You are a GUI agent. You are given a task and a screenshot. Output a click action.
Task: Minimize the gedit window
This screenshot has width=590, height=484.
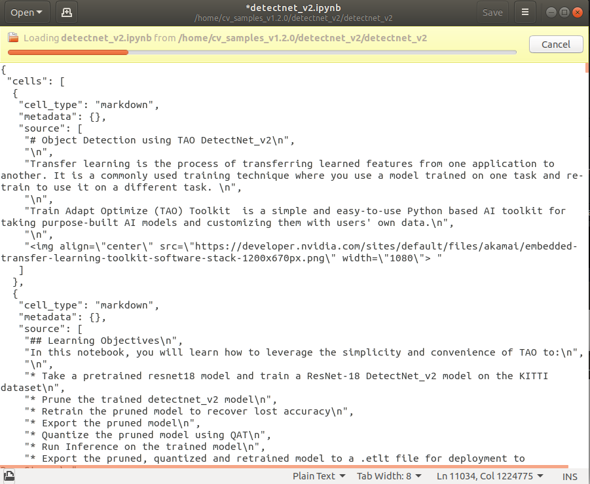tap(551, 12)
